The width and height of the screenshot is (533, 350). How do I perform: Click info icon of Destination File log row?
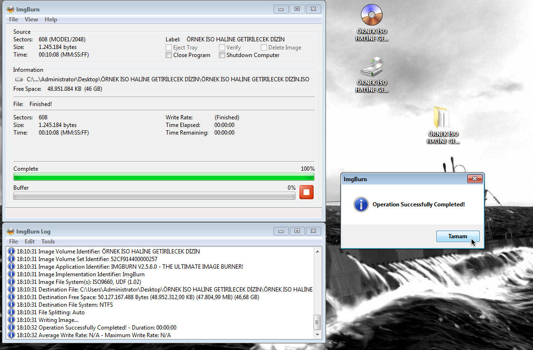11,289
